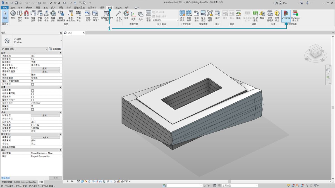Click 編輯類型 (Edit Type) button
Viewport: 335px width, 188px height.
55,49
